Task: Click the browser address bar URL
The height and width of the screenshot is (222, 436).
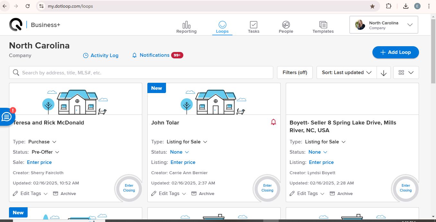Action: pos(70,6)
